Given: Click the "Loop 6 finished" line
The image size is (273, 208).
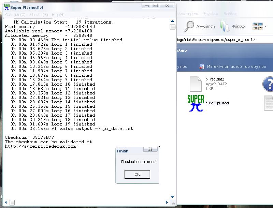Looking at the screenshot, I should [x=51, y=66].
